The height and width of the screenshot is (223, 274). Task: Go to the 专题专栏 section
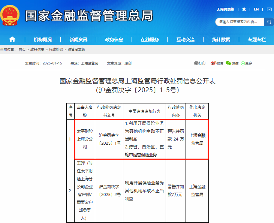coord(256,40)
